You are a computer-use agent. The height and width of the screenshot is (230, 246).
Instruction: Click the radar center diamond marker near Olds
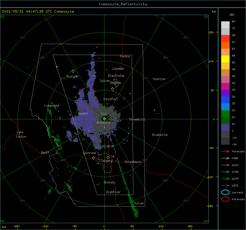(104, 119)
